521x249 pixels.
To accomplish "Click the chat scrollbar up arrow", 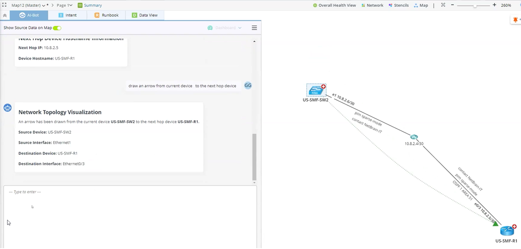I will pos(255,42).
